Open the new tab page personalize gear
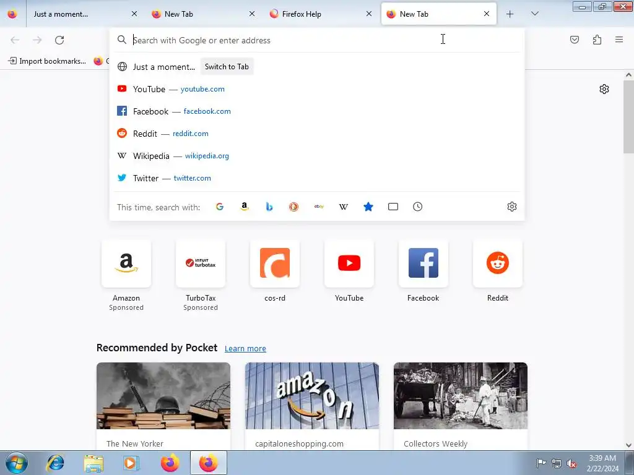 tap(604, 89)
